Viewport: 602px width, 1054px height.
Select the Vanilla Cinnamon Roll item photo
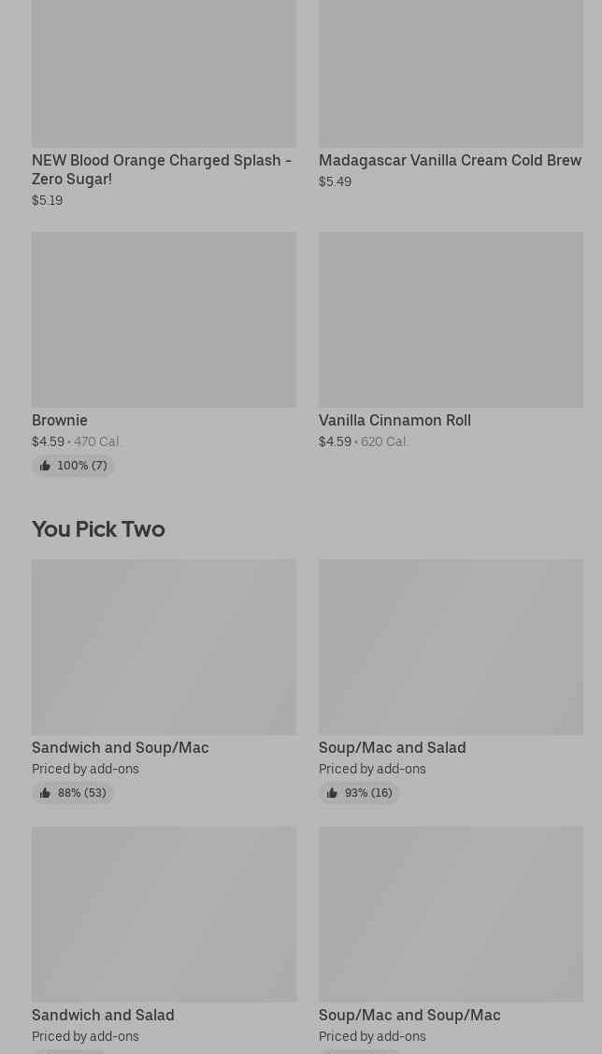coord(451,319)
